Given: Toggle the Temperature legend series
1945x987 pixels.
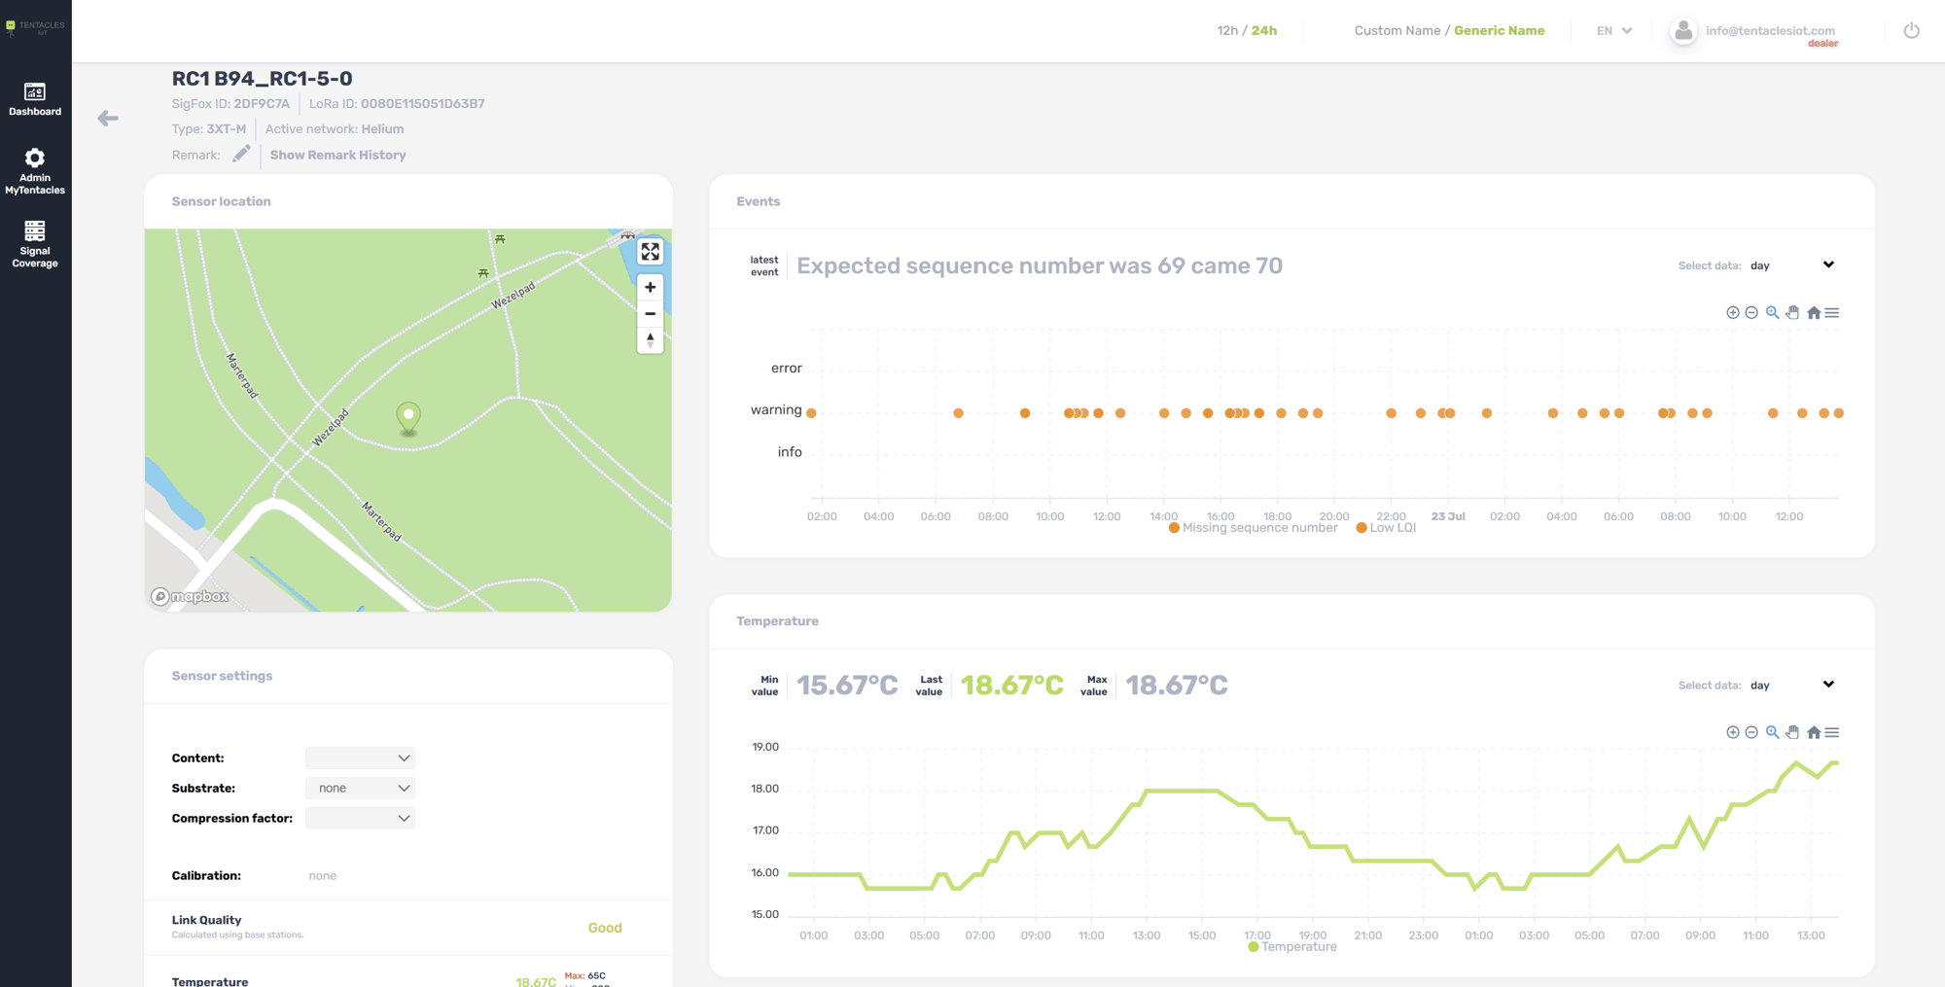Looking at the screenshot, I should point(1291,946).
